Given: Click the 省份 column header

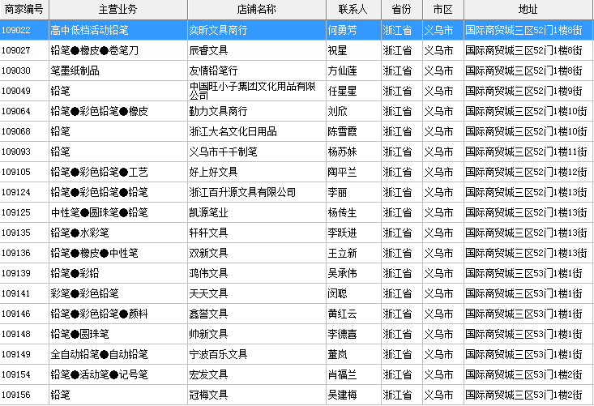Looking at the screenshot, I should pyautogui.click(x=401, y=9).
